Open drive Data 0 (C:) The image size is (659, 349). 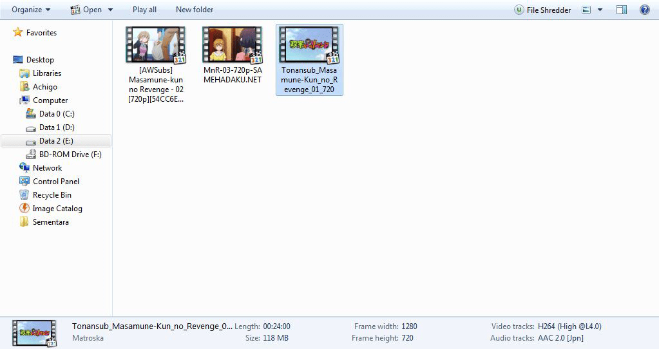point(57,114)
